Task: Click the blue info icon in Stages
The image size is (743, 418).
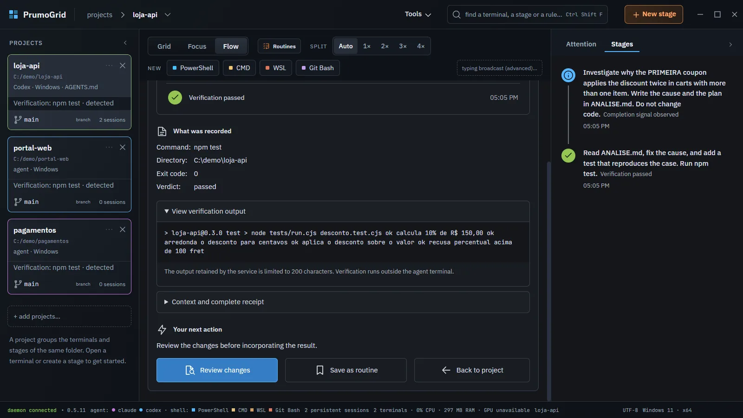Action: pos(568,75)
